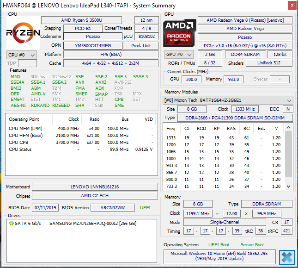Click the Unified: 512 shaders value

(x=269, y=63)
